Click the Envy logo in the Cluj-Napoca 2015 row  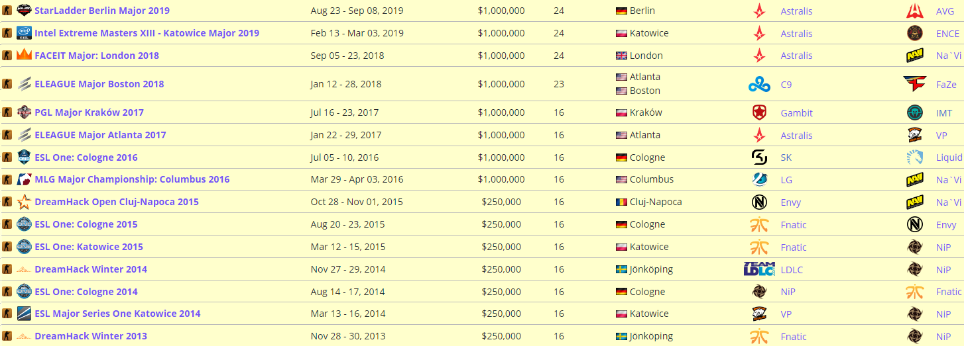coord(759,202)
